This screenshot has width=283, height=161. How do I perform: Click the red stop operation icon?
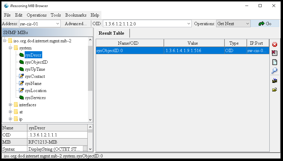coord(274,44)
